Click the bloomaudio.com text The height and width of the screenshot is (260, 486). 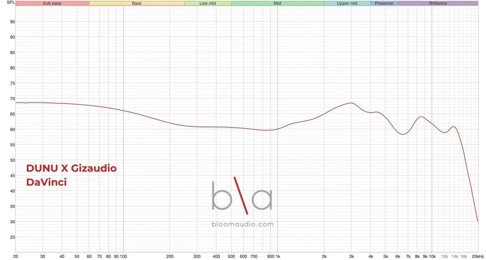(243, 224)
